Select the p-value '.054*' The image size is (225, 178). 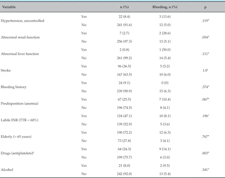205,37
